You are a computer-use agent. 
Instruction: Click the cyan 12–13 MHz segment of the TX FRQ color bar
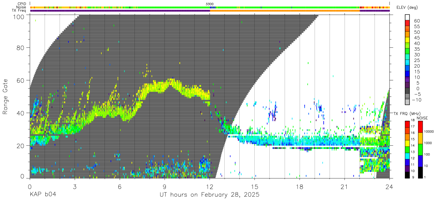407,156
